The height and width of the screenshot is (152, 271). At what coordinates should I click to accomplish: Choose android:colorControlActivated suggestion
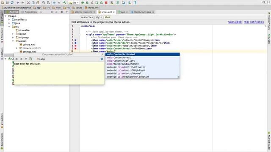point(143,67)
